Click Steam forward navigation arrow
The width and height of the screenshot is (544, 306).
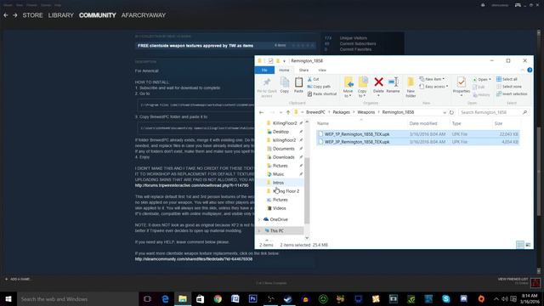[x=15, y=15]
